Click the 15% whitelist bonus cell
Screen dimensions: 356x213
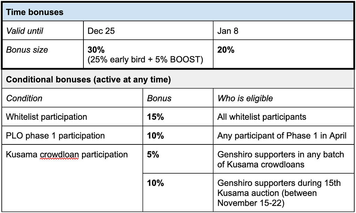pos(178,117)
